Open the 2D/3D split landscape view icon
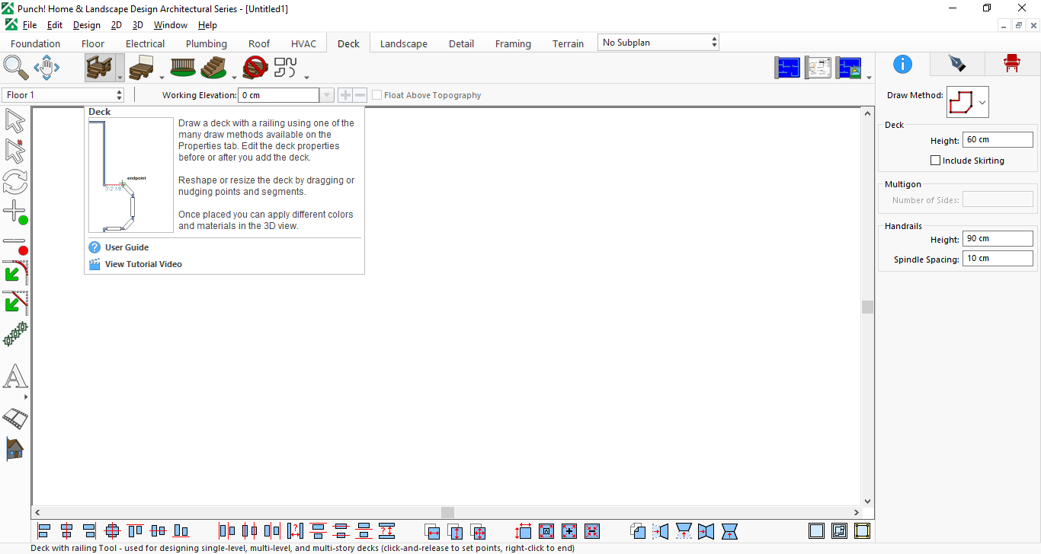 click(x=849, y=68)
